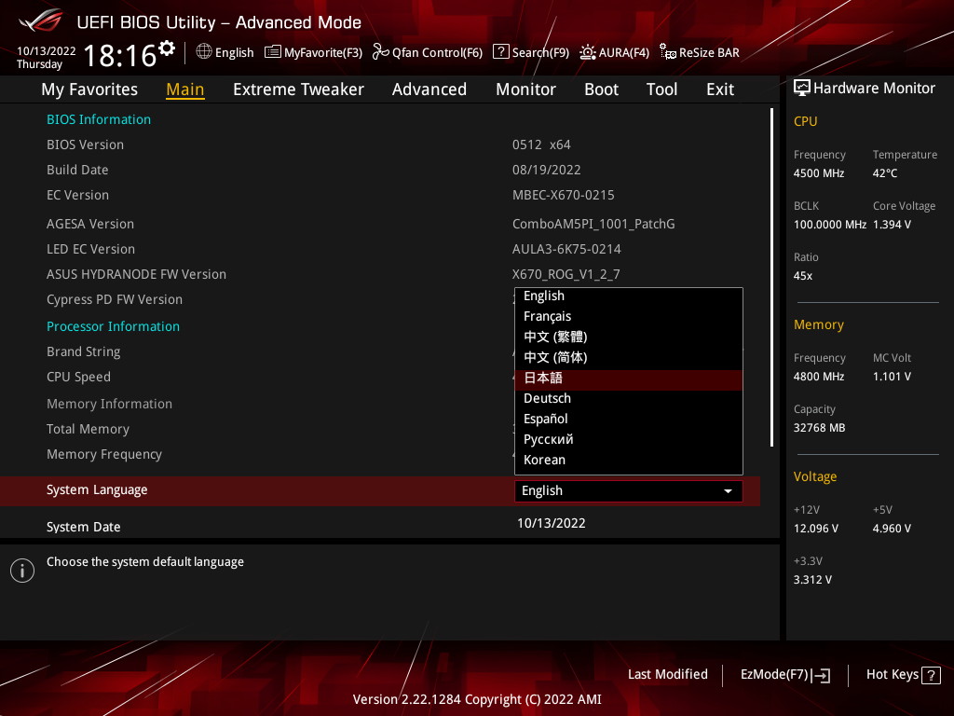Open the clock settings gear icon

167,48
